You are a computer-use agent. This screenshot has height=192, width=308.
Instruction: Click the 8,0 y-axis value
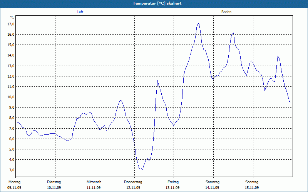(x=12, y=118)
